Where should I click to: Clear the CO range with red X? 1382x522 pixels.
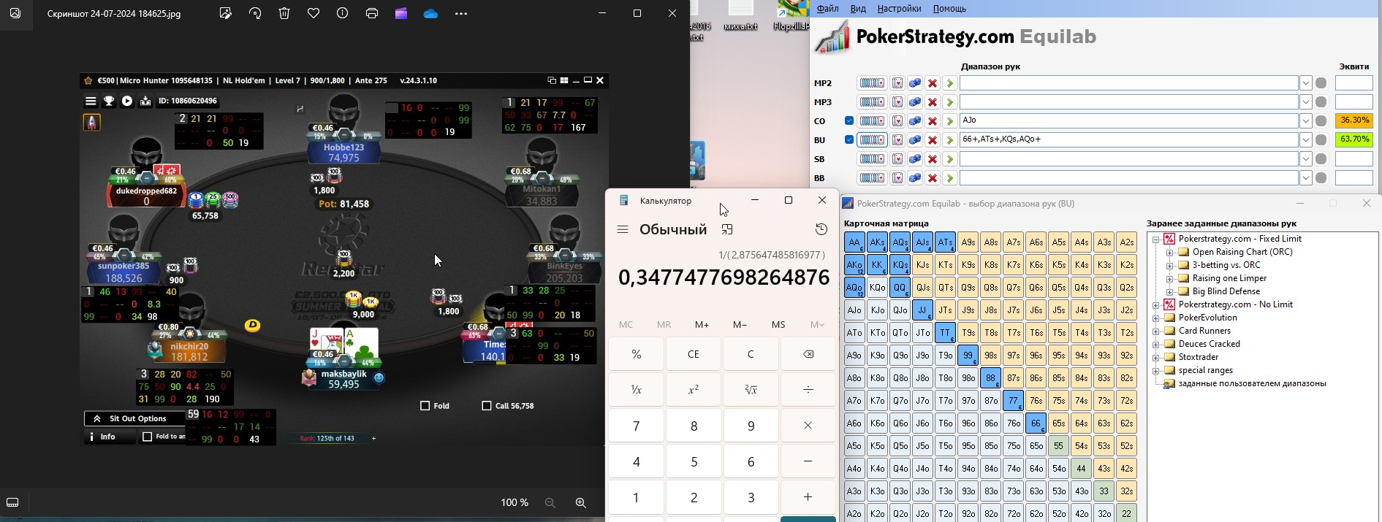[x=933, y=121]
